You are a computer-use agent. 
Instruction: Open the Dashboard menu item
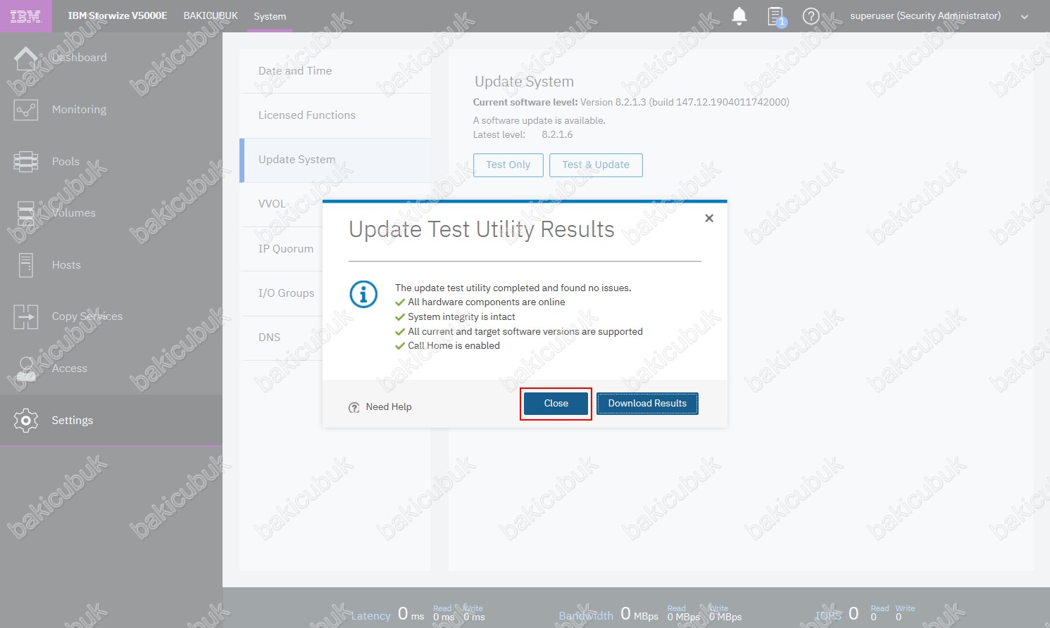80,58
